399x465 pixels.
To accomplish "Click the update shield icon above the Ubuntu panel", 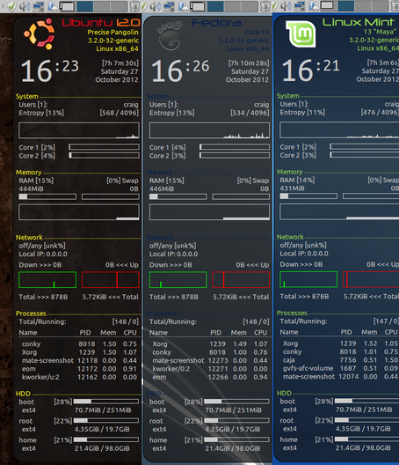I will 11,6.
